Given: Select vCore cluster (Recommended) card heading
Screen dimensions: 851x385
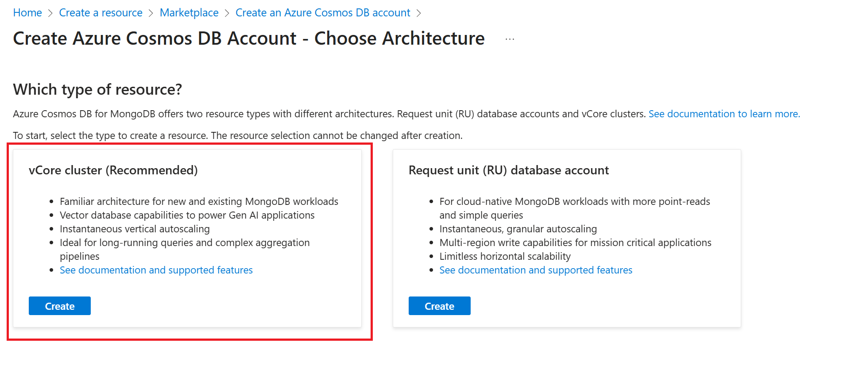Looking at the screenshot, I should 113,170.
